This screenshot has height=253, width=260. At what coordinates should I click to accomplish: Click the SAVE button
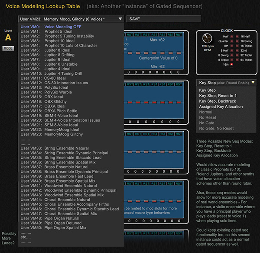click(x=164, y=19)
